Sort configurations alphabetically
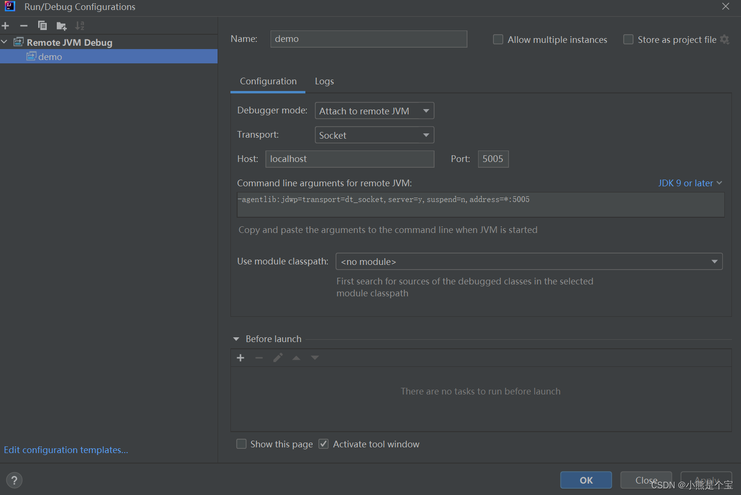741x495 pixels. 79,25
